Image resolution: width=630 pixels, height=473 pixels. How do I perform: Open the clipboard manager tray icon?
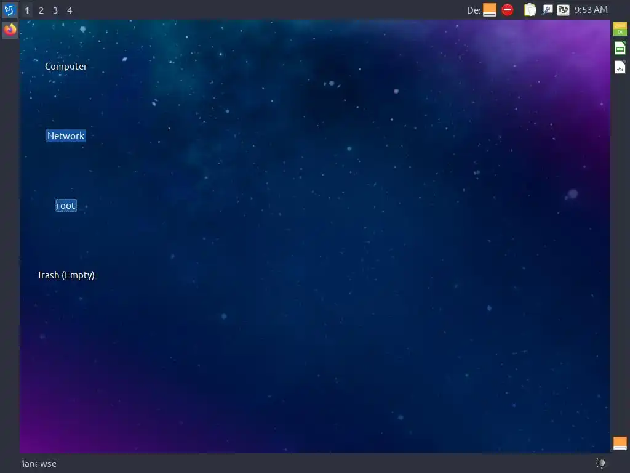(x=530, y=10)
